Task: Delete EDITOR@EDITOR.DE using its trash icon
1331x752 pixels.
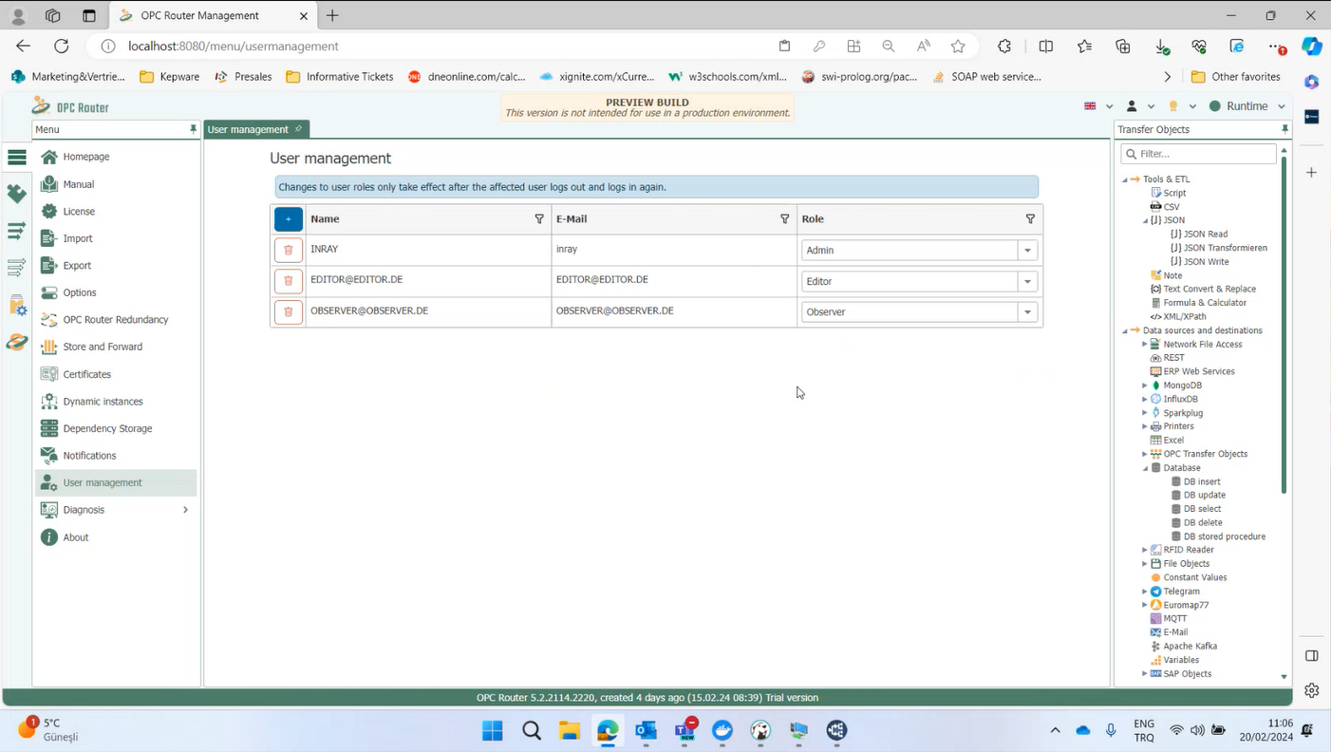Action: point(288,280)
